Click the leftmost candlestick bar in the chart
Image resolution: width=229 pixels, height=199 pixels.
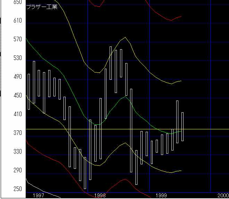click(x=29, y=92)
